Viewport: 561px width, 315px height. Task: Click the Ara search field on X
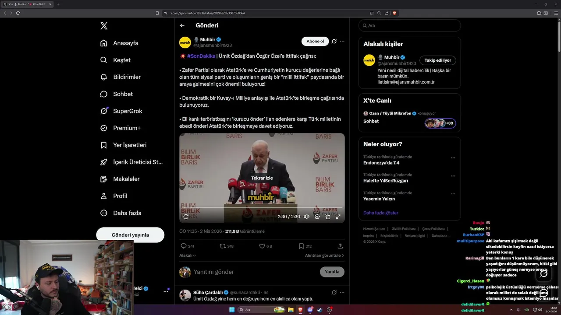410,25
